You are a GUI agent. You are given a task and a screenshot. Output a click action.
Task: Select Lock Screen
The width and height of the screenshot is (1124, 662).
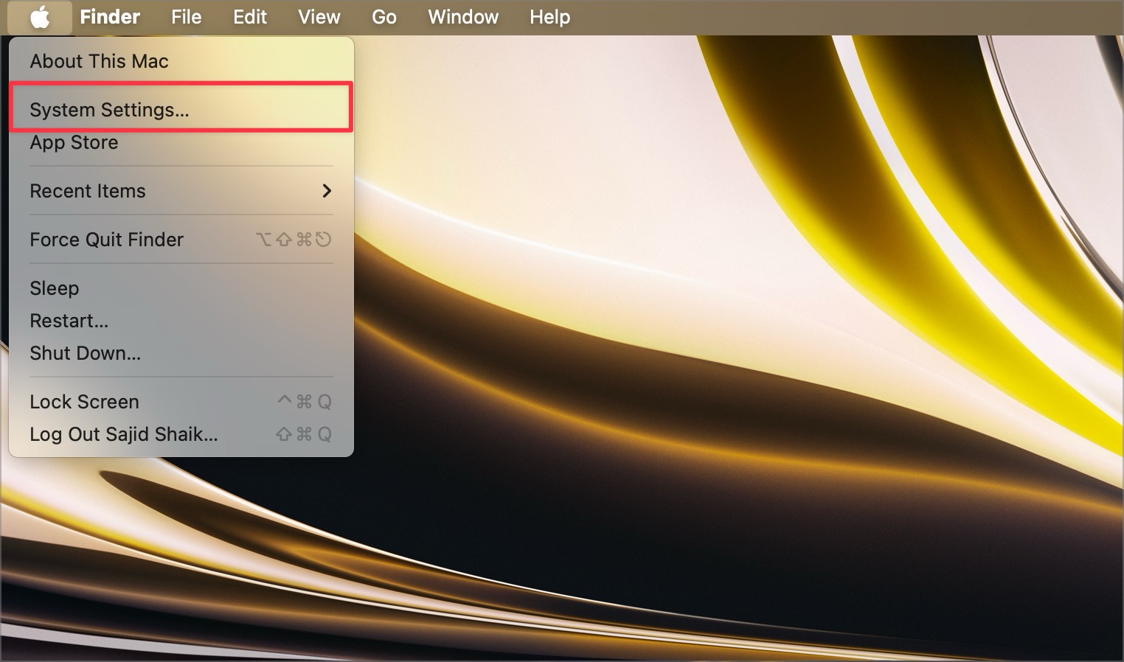pos(84,402)
